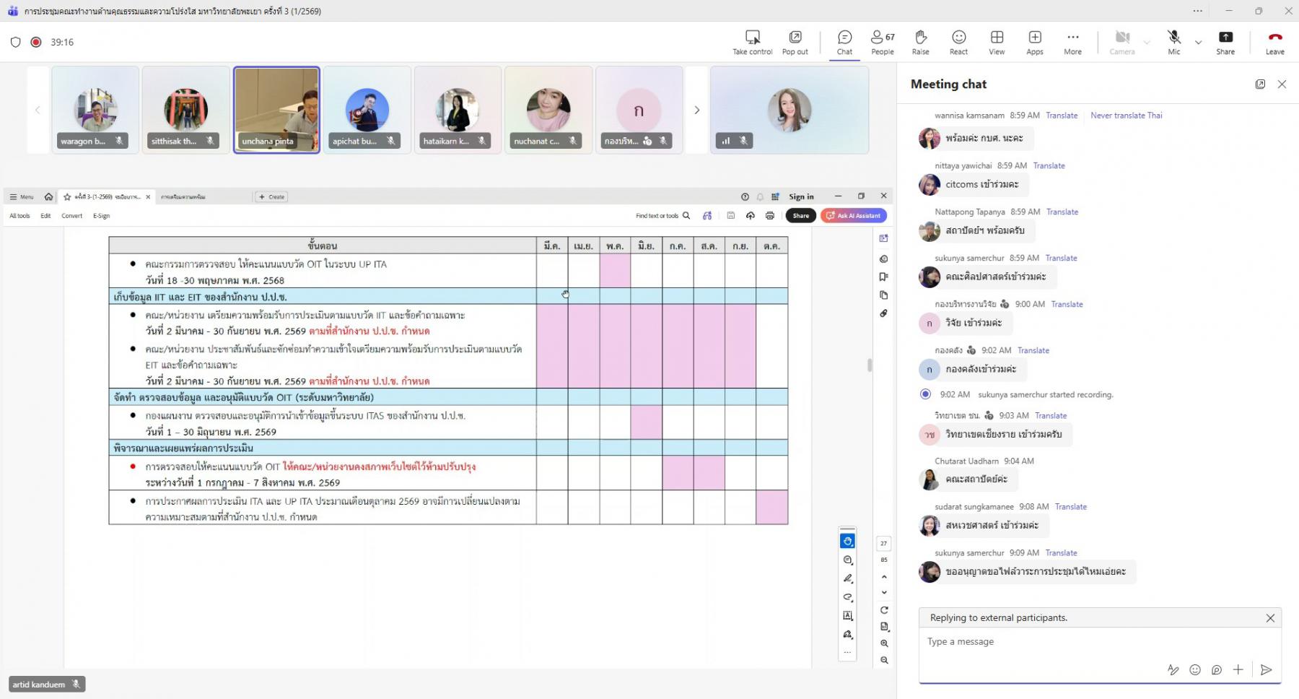Open the React emoji menu

tap(958, 42)
